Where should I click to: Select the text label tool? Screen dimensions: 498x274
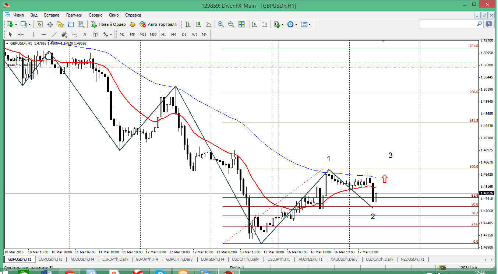click(x=95, y=34)
